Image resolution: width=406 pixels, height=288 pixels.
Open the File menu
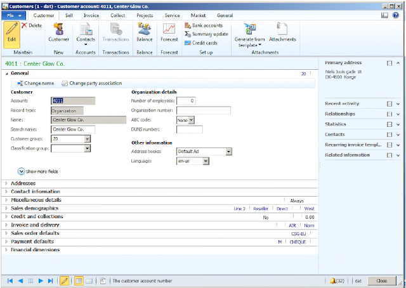click(14, 15)
